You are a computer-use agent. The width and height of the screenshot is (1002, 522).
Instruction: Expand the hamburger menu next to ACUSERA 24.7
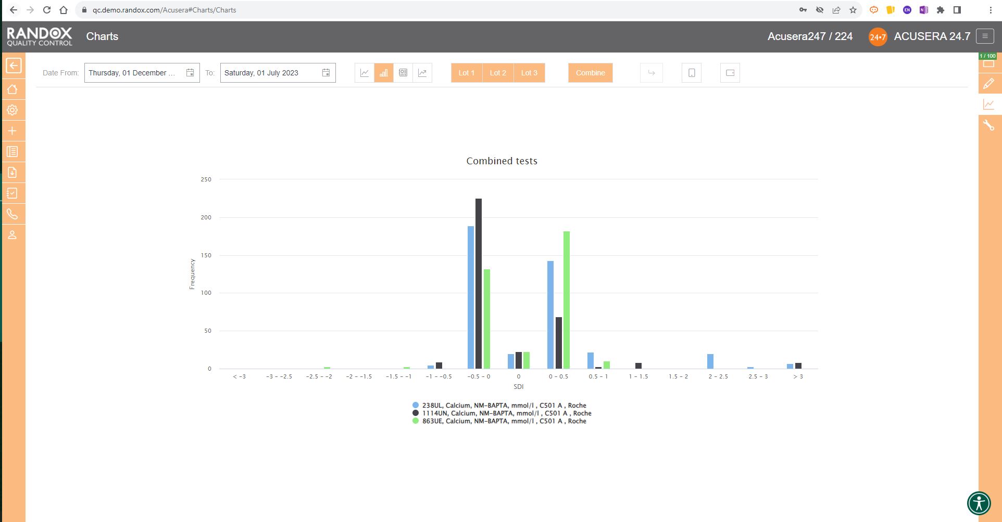tap(984, 36)
